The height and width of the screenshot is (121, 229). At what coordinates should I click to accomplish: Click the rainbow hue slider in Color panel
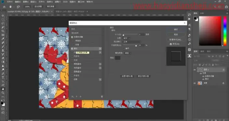click(225, 31)
